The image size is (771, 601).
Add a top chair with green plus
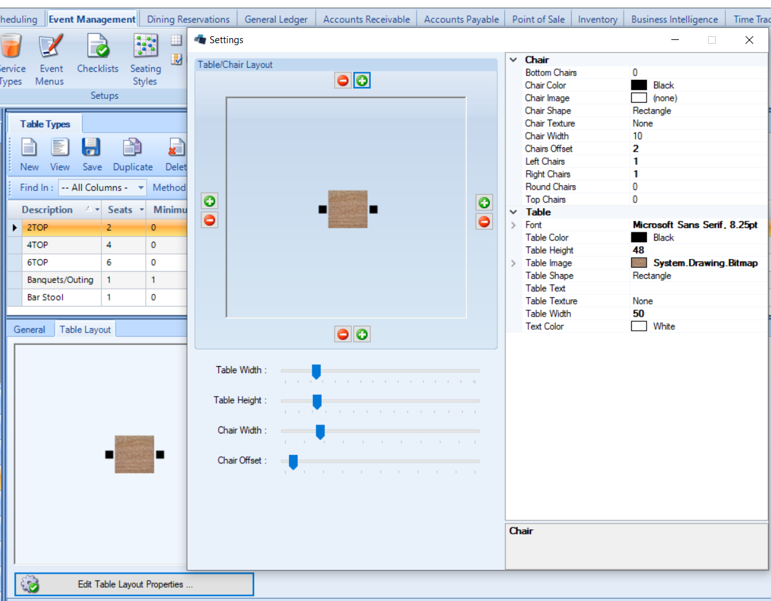[362, 81]
